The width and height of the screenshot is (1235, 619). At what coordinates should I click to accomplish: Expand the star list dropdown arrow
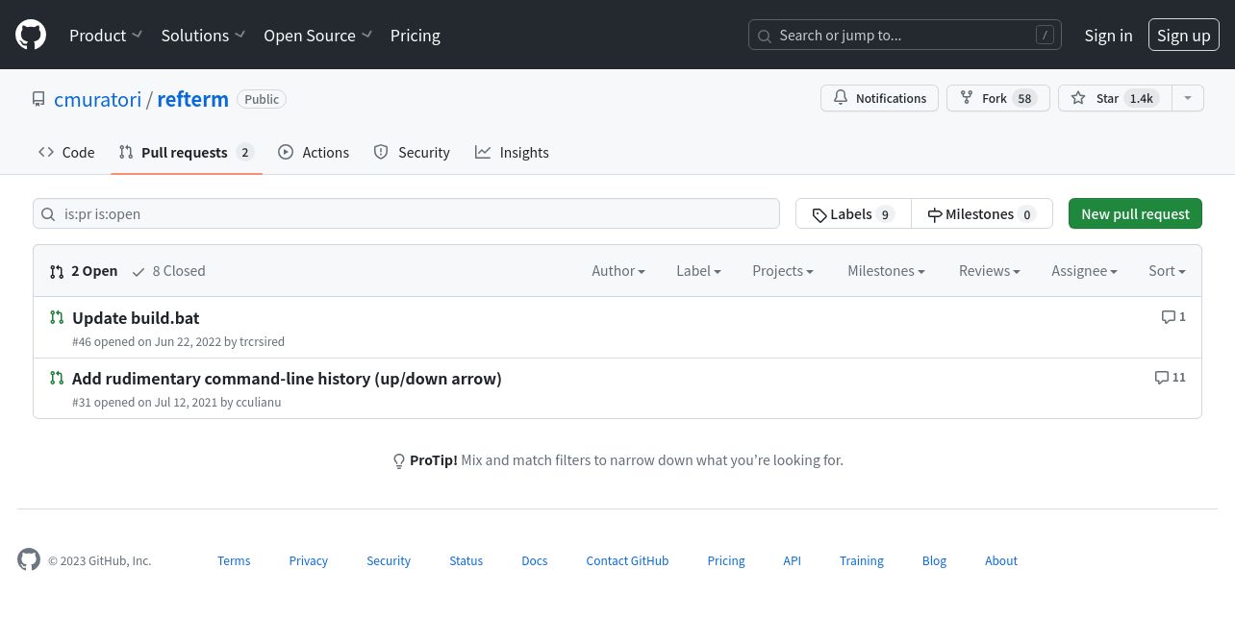tap(1188, 98)
